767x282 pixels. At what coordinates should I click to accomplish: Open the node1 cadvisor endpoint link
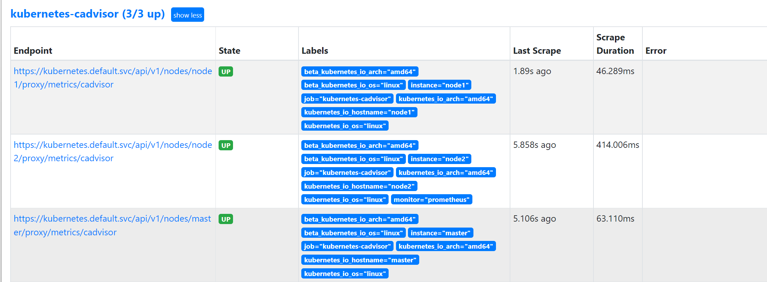(113, 78)
